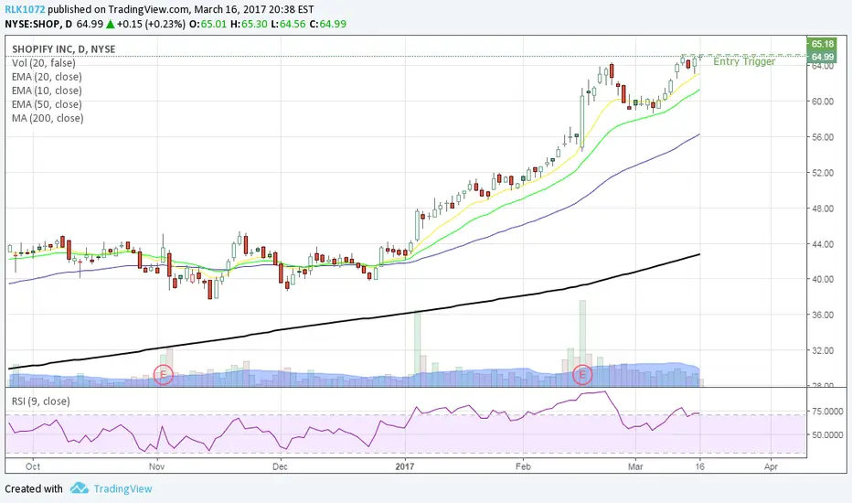Click the open value O:65.01
This screenshot has height=503, width=852.
pos(208,24)
